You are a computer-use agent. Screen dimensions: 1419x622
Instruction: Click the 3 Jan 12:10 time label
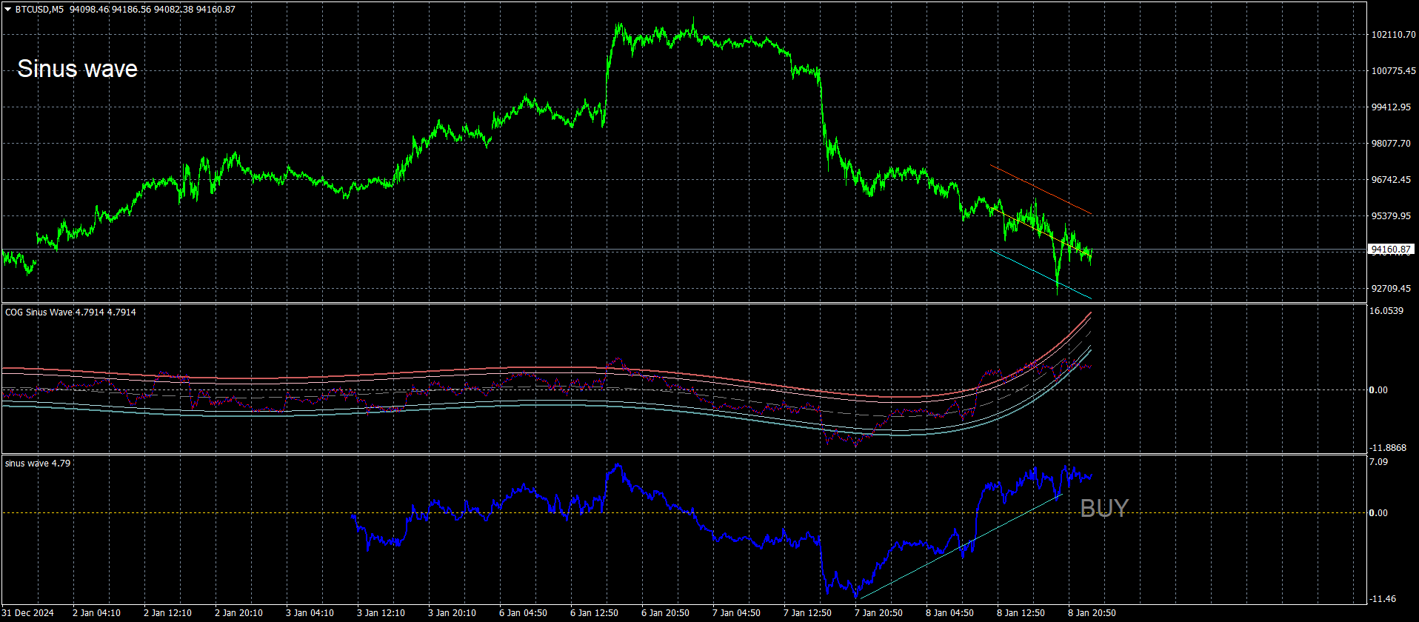(381, 613)
